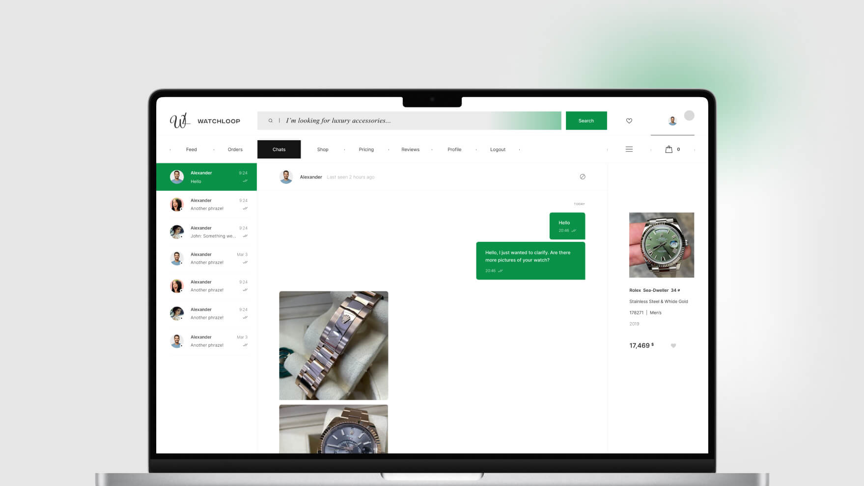
Task: Switch to the Chats tab
Action: point(279,150)
